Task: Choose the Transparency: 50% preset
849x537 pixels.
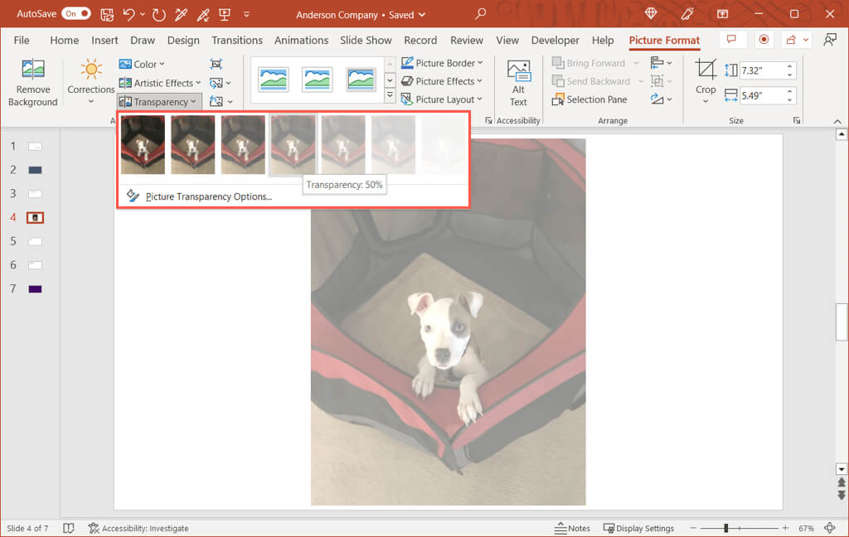Action: [x=293, y=144]
